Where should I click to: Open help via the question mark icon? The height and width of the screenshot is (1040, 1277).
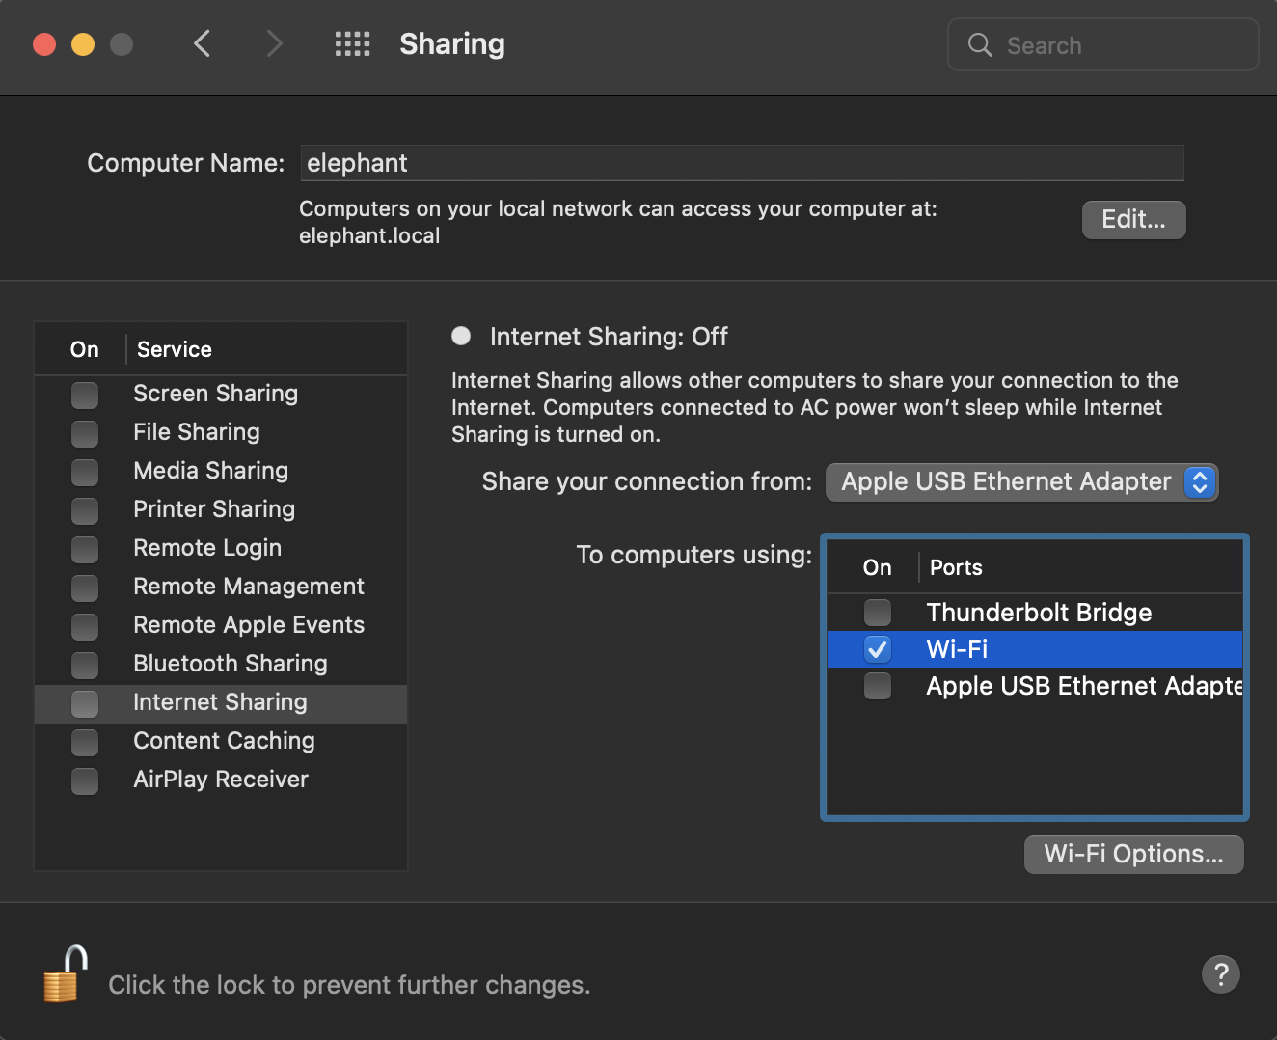[x=1221, y=974]
